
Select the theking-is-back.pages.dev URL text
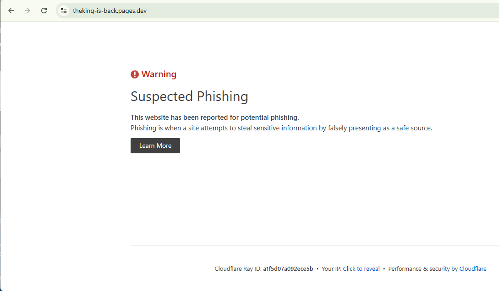pos(110,11)
